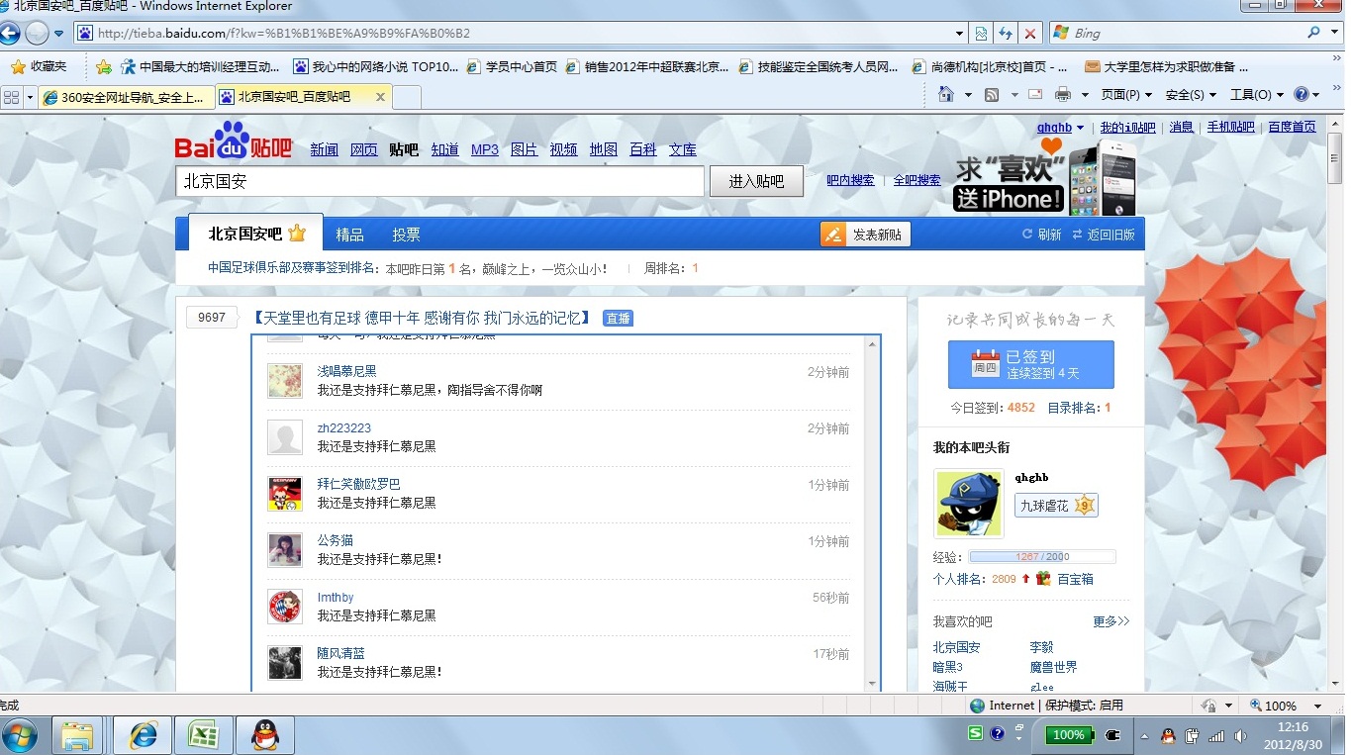Click the 求喜欢 送iPhone banner
Screen dimensions: 1351x755
pyautogui.click(x=1043, y=176)
